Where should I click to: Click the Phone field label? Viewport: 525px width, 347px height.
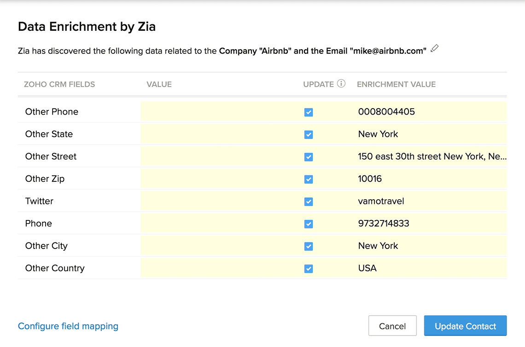[39, 224]
